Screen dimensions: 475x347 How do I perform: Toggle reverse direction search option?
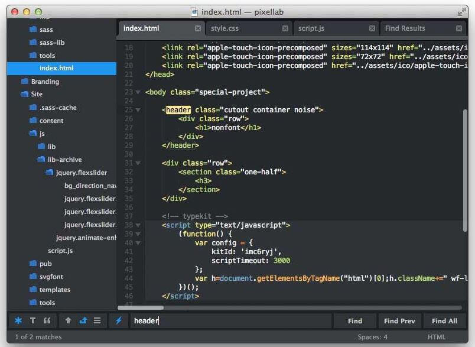[x=68, y=320]
